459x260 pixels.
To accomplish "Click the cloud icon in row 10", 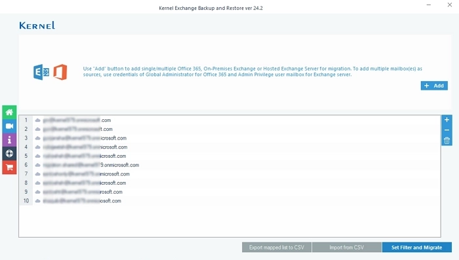I will (x=38, y=201).
